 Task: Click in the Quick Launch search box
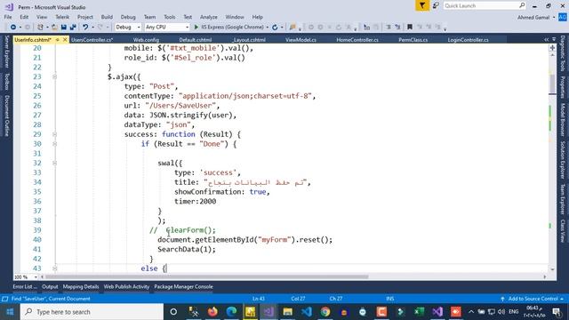[485, 5]
